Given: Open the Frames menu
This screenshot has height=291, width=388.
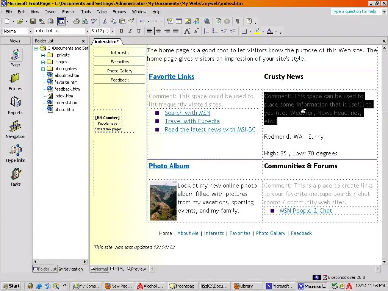Looking at the screenshot, I should tap(119, 12).
